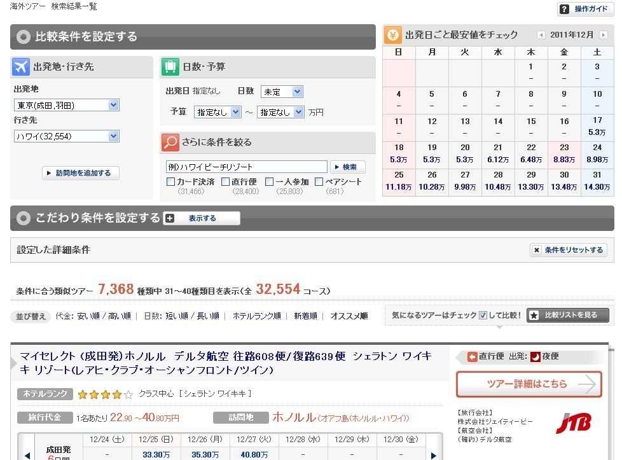622x460 pixels.
Task: Click the 12/25 price 33.30万
Action: point(156,454)
